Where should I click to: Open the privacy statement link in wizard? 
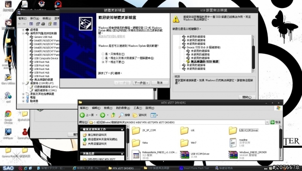pos(112,36)
